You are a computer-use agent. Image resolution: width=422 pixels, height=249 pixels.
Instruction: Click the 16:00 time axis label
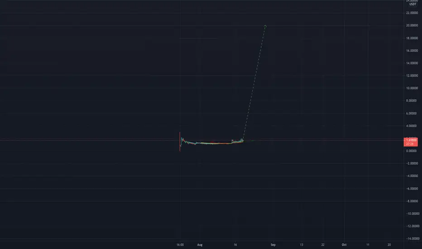[x=180, y=244]
